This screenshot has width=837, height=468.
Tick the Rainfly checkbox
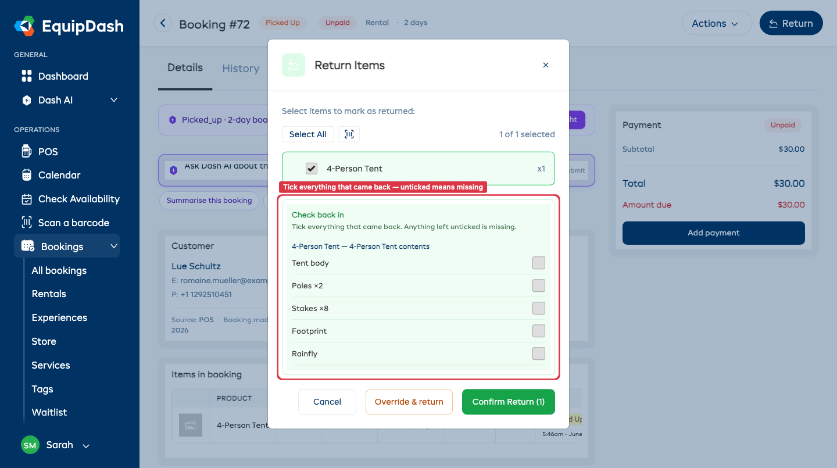(x=539, y=353)
